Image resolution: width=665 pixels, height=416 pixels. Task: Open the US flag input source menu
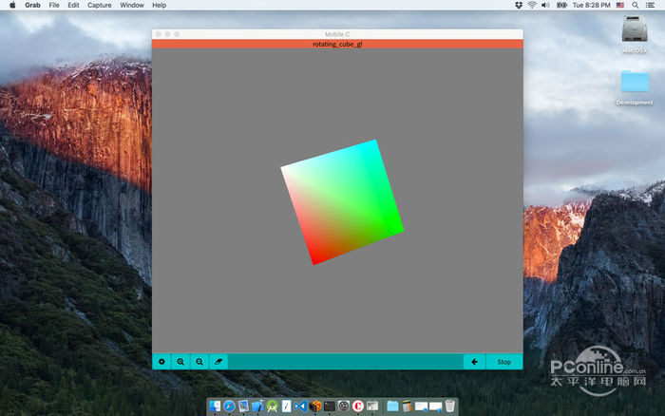click(x=620, y=5)
